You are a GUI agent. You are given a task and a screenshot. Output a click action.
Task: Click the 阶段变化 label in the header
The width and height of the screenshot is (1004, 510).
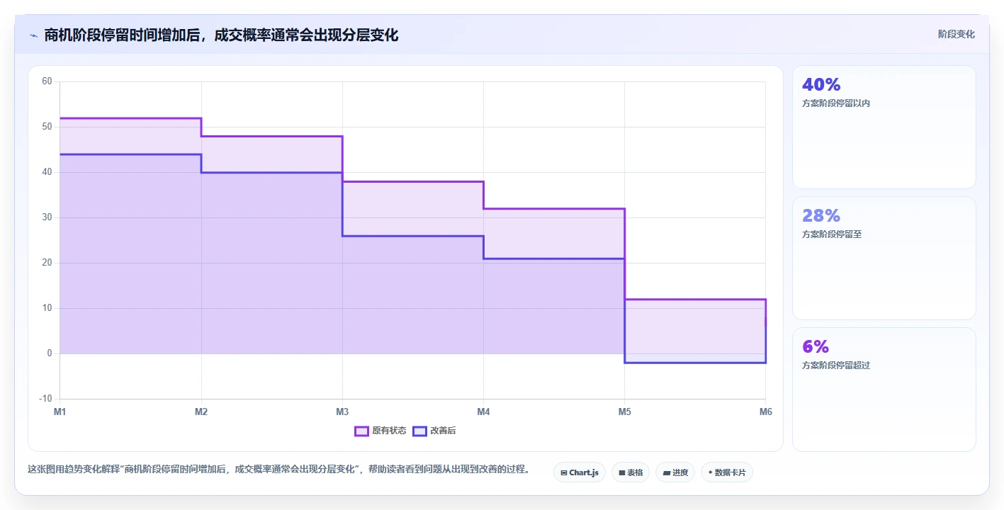click(x=957, y=35)
